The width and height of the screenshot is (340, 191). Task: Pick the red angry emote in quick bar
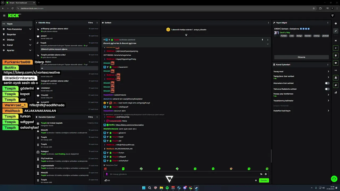click(x=105, y=169)
